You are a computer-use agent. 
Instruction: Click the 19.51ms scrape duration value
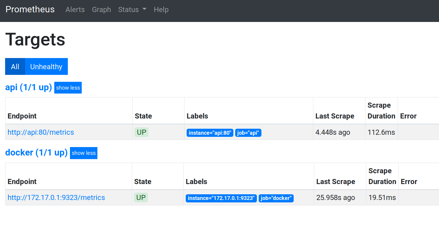click(x=382, y=198)
